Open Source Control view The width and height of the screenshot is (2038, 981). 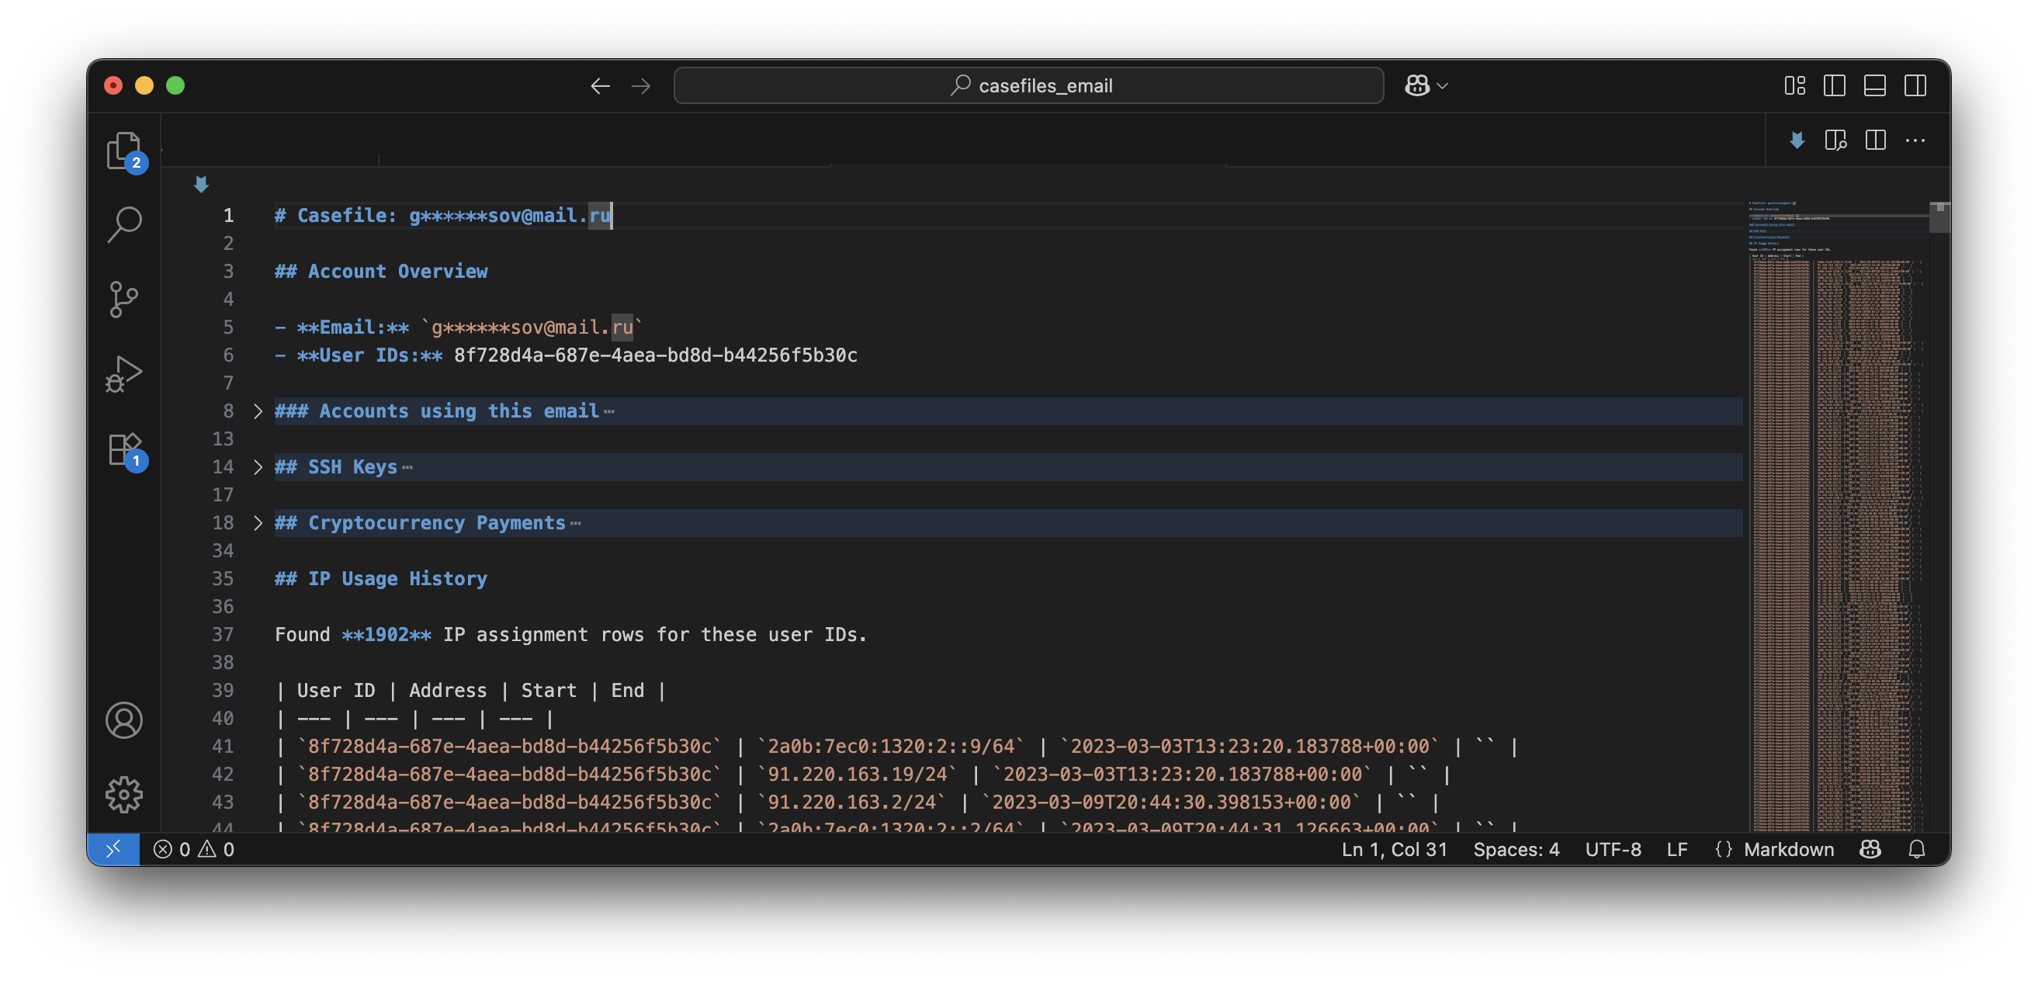click(x=123, y=299)
